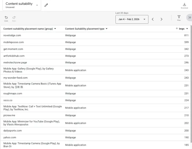
Task: Click the 185 impressions cell
Action: [186, 145]
